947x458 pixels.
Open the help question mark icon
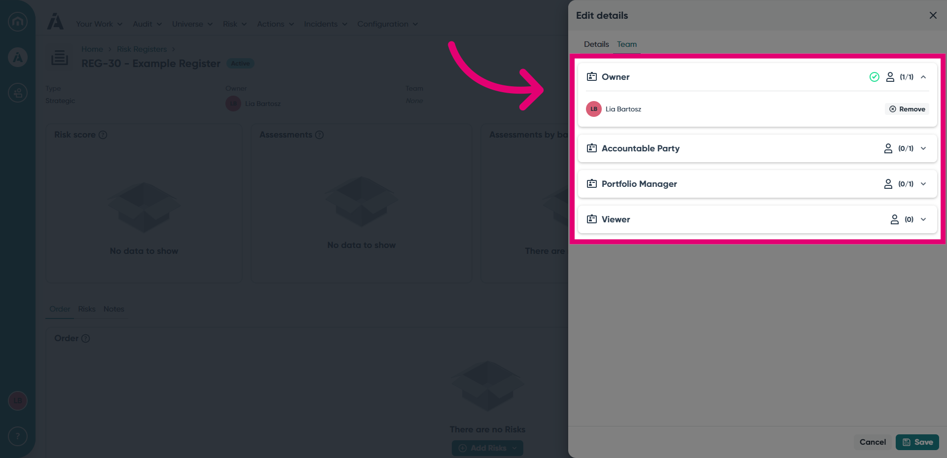click(18, 436)
